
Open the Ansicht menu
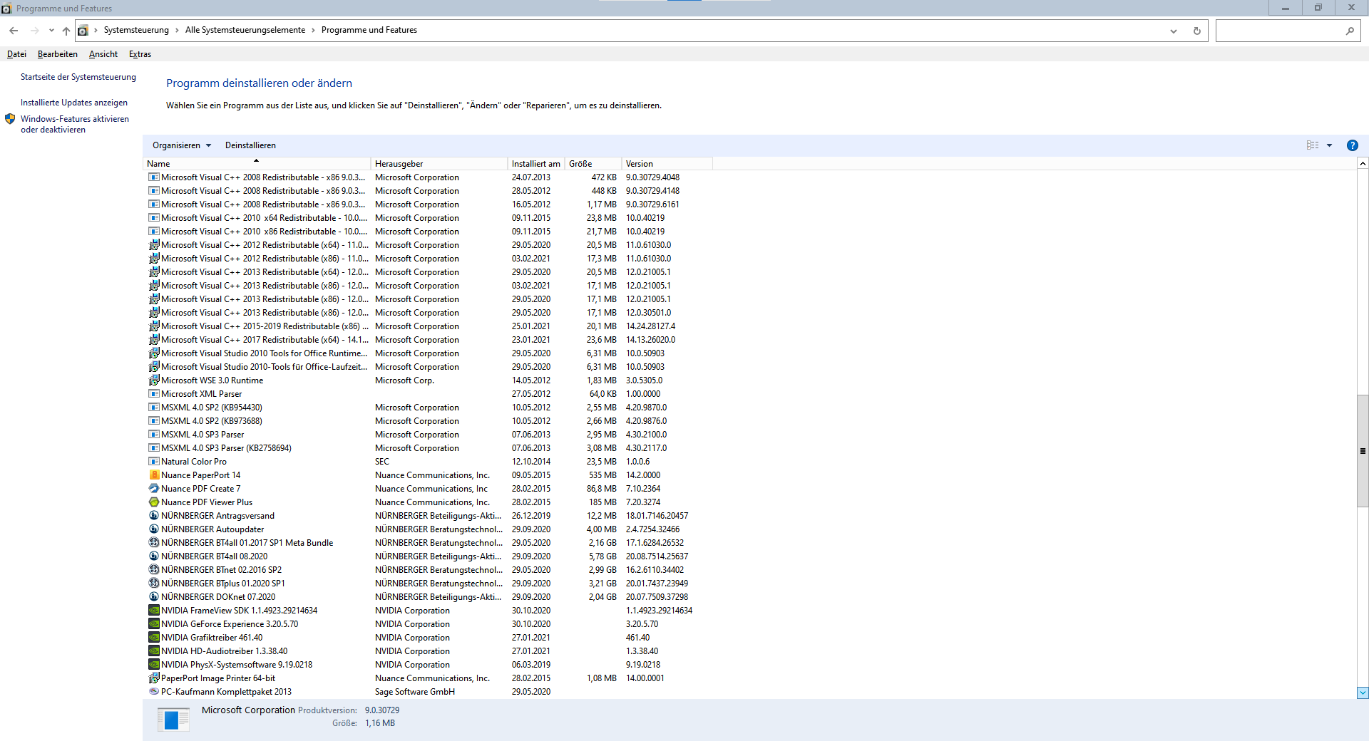(103, 54)
